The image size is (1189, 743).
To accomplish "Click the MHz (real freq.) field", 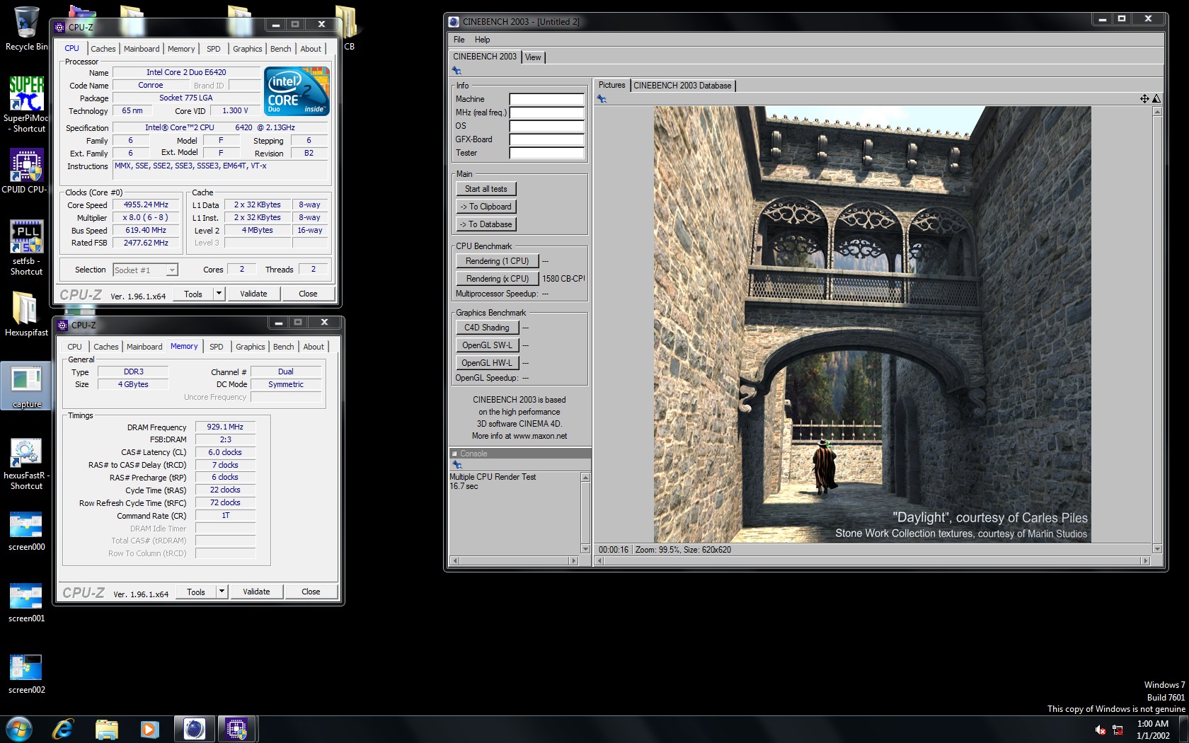I will point(546,113).
